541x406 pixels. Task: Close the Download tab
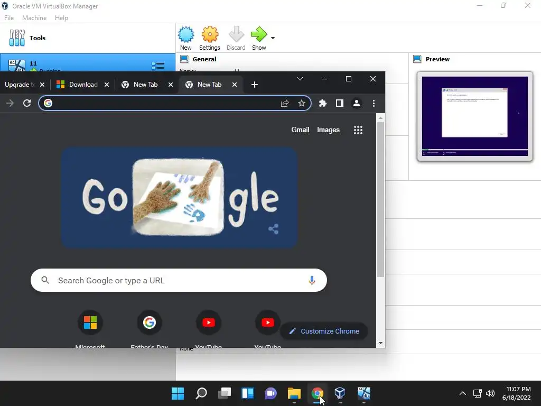pos(107,85)
